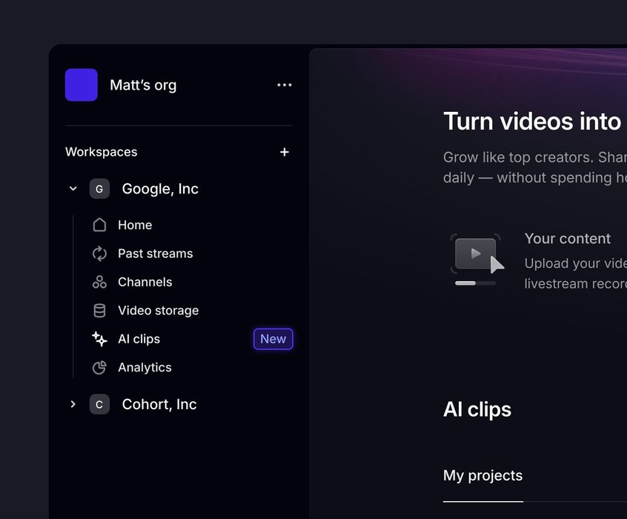Select the Google, Inc workspace name
Screen dimensions: 627x519
coord(160,189)
